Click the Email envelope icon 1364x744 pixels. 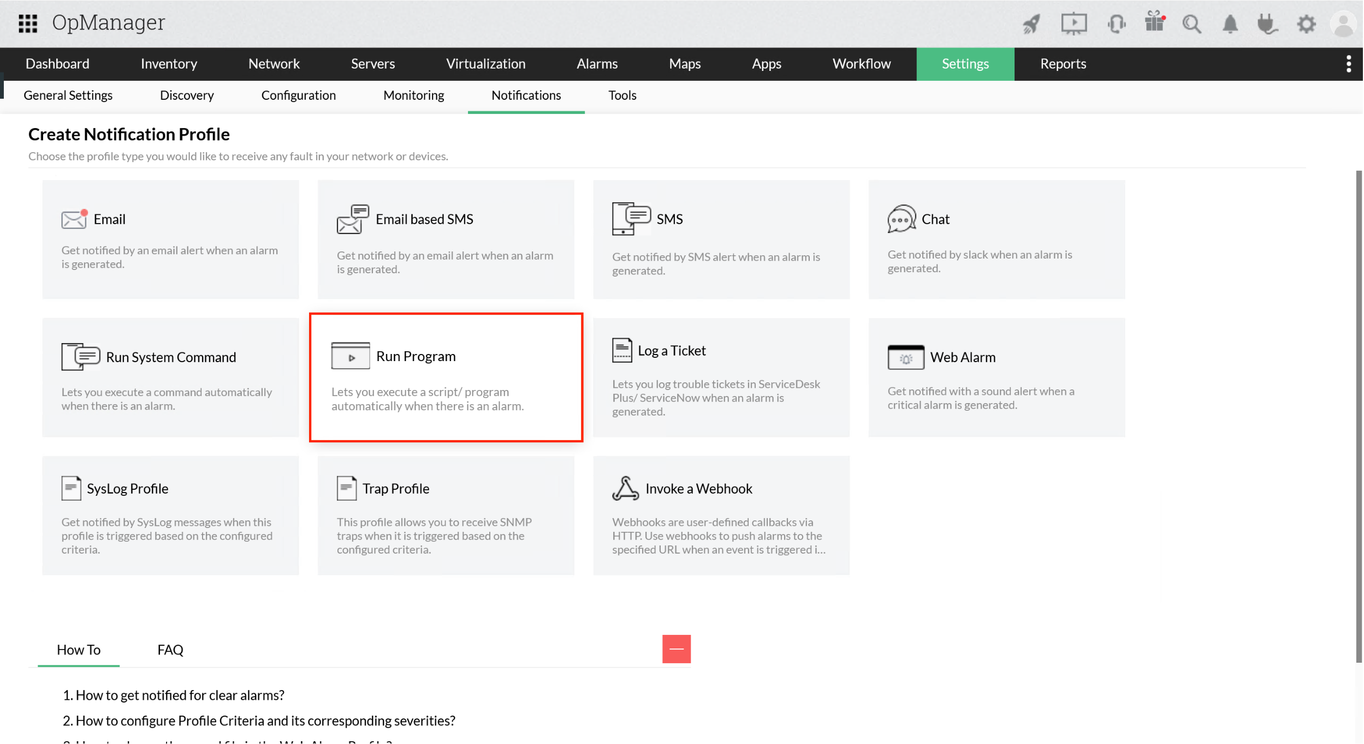point(74,219)
